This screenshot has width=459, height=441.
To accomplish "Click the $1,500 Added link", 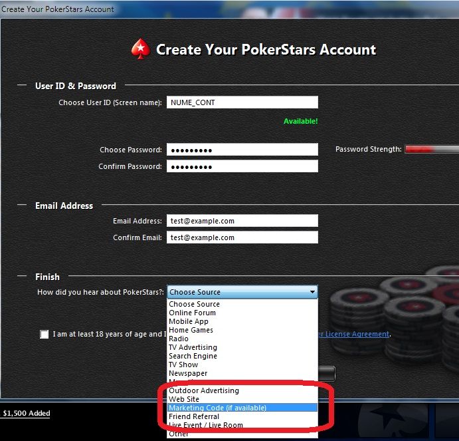I will click(x=27, y=413).
